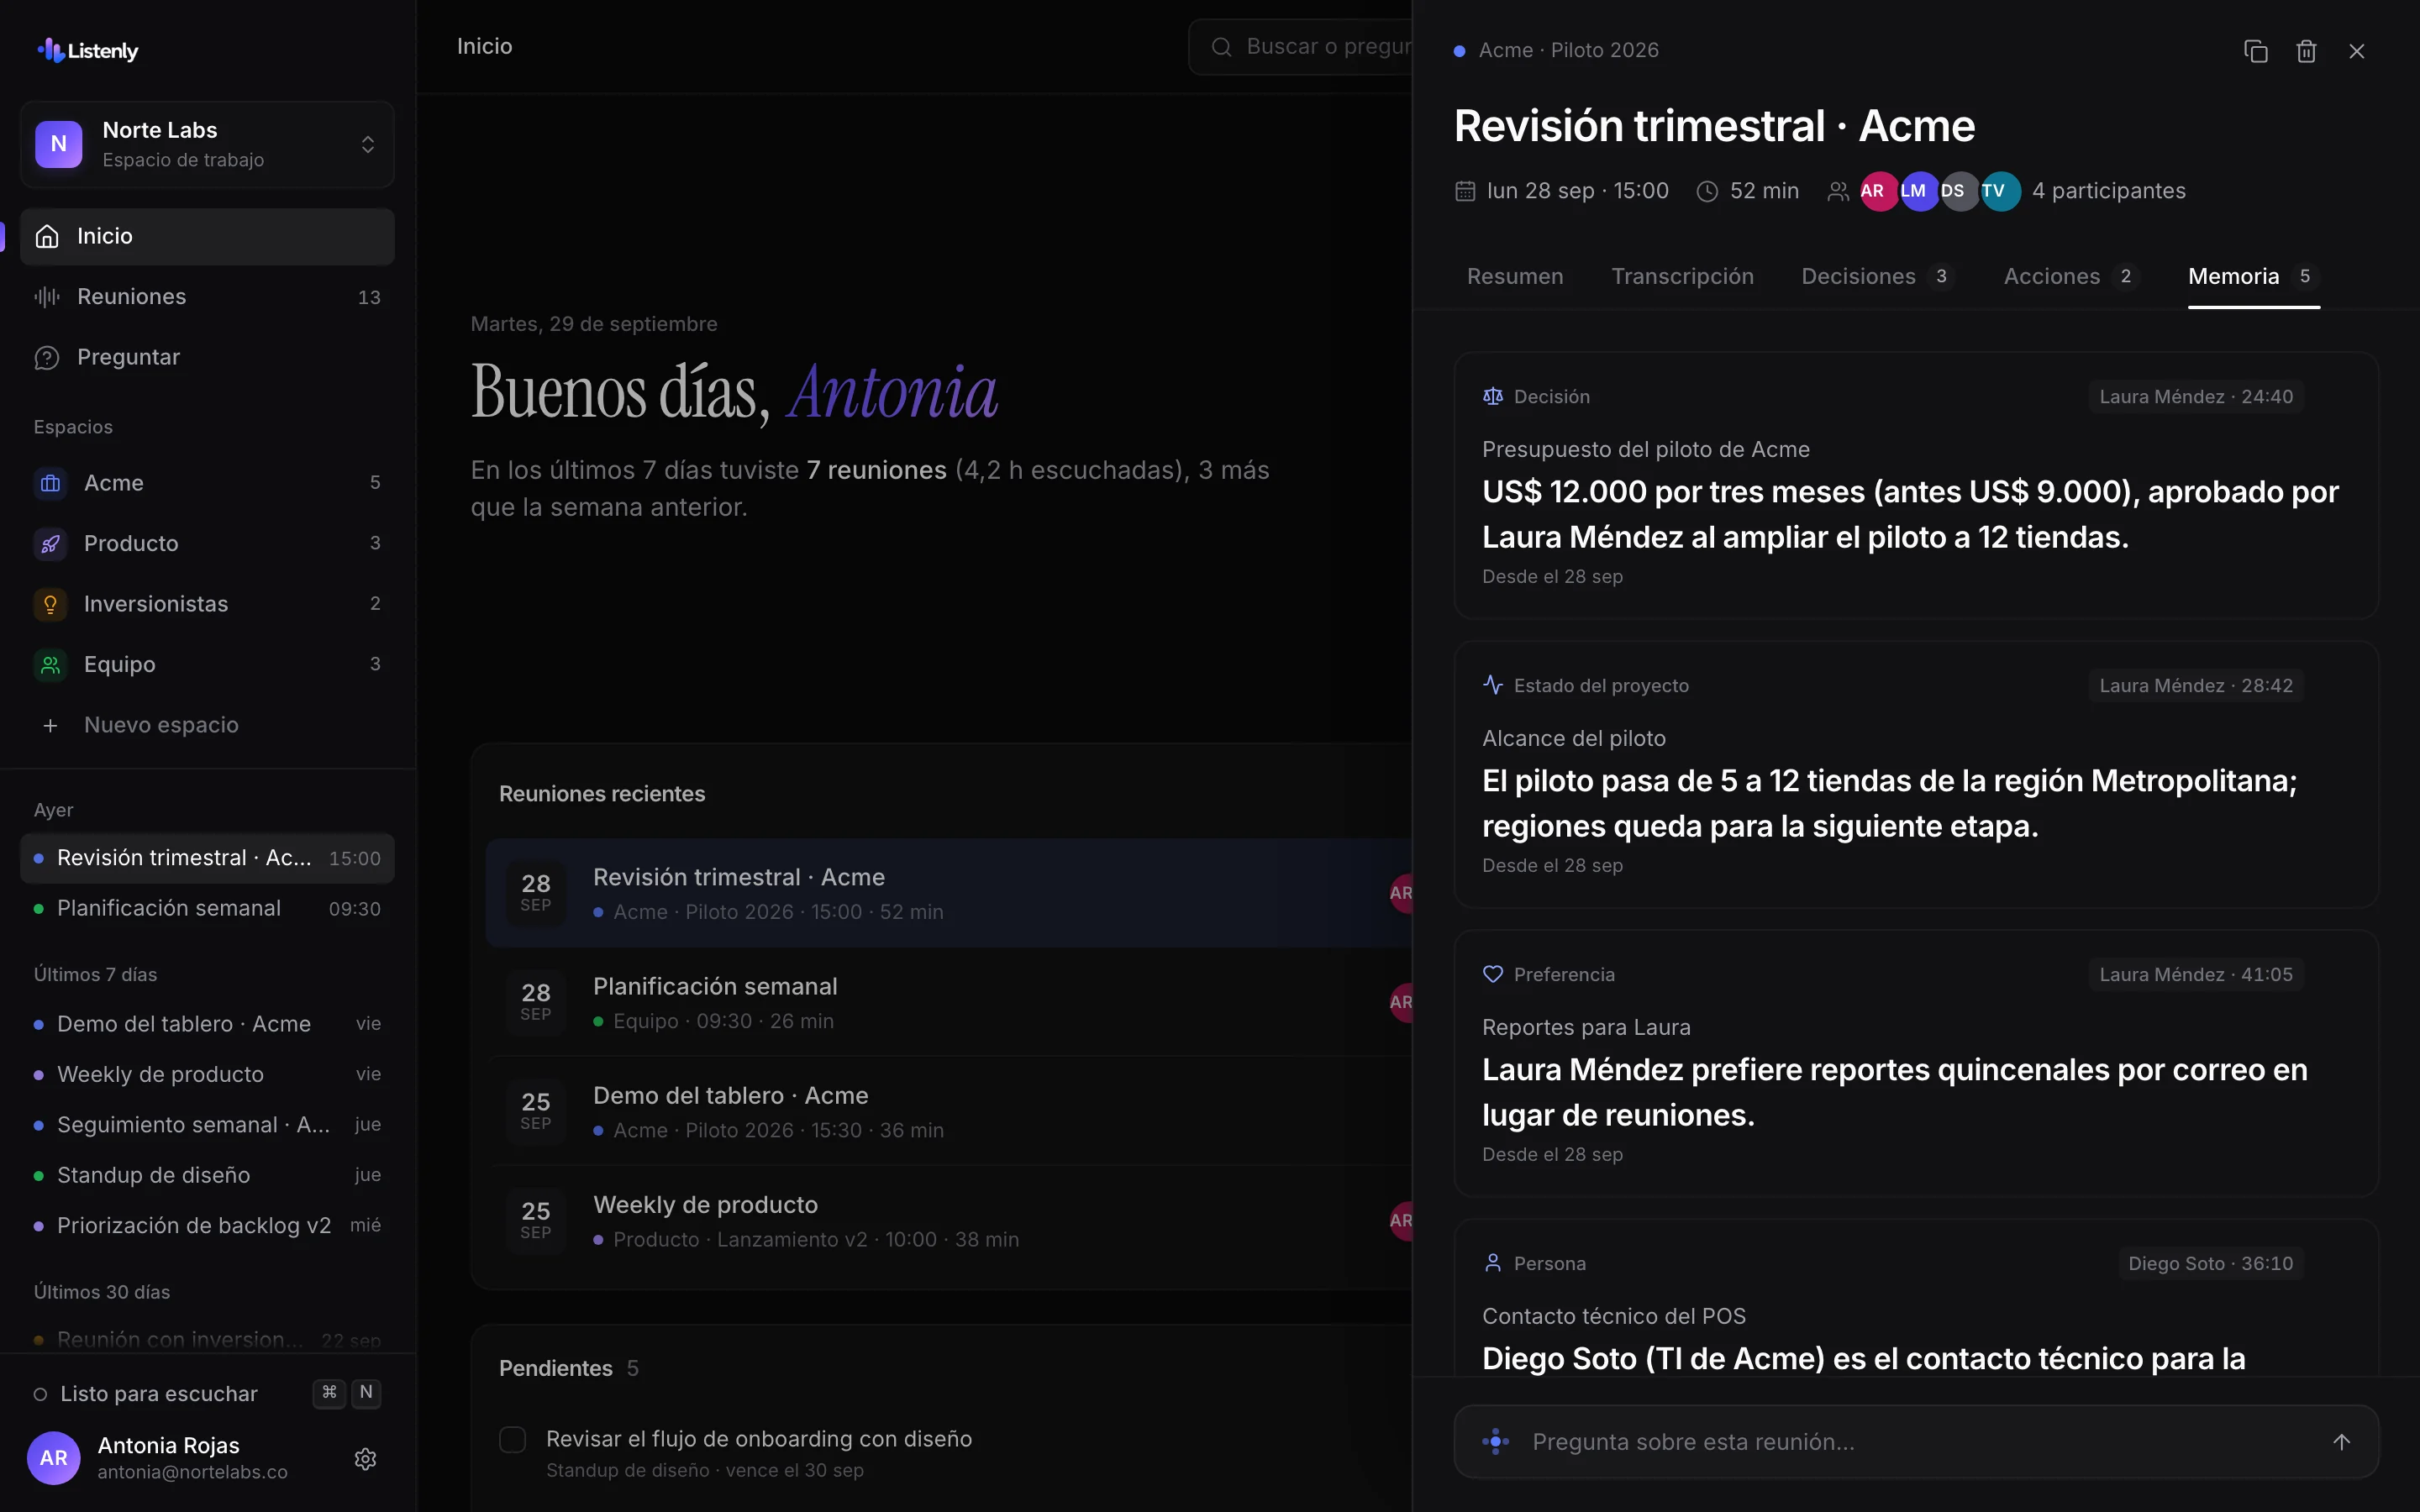Send the question with the arrow-up icon
The image size is (2420, 1512).
(2341, 1442)
